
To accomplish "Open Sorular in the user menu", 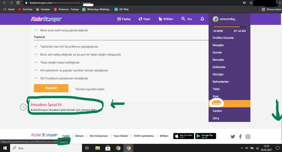I will coord(217,53).
